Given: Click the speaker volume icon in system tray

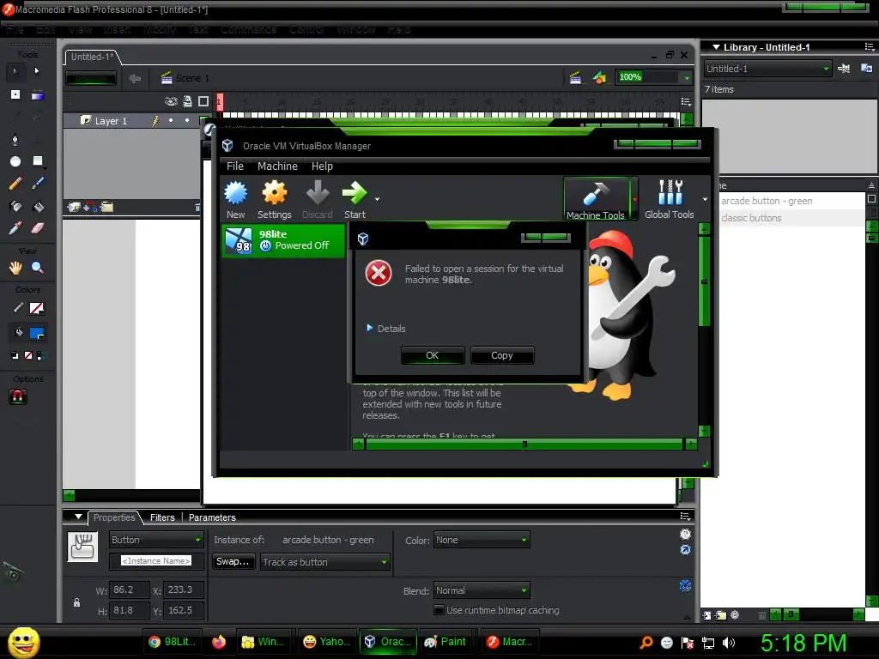Looking at the screenshot, I should click(729, 643).
